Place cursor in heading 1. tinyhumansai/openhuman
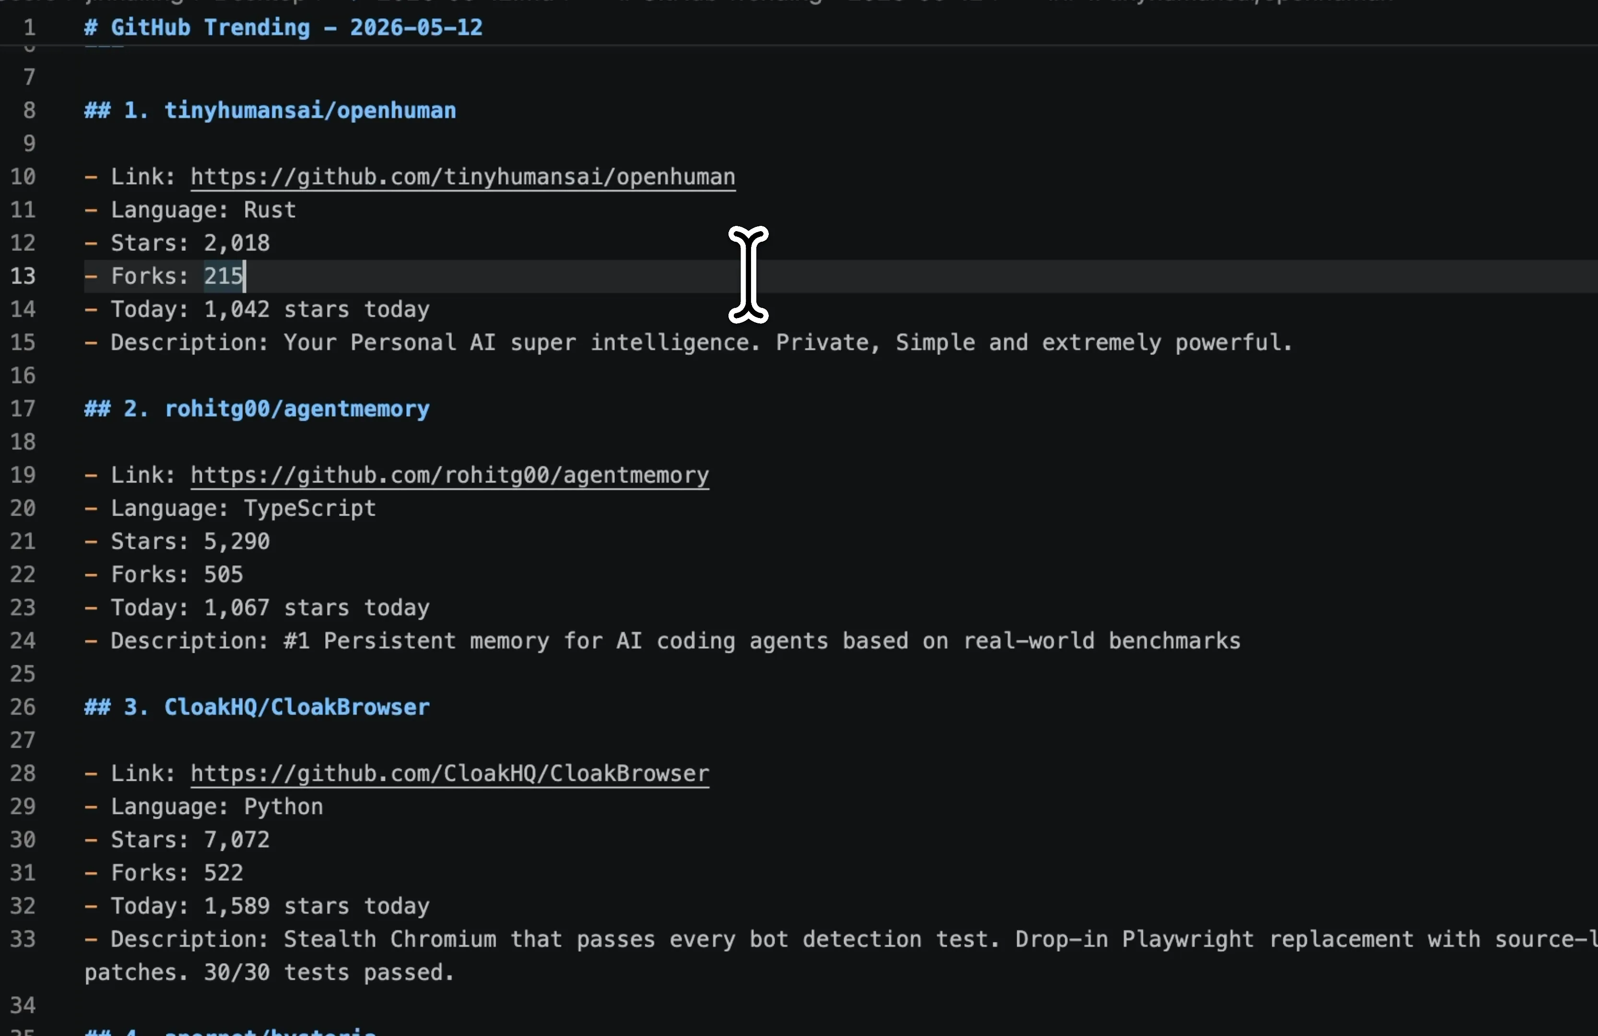Screen dimensions: 1598x1036 pos(270,110)
